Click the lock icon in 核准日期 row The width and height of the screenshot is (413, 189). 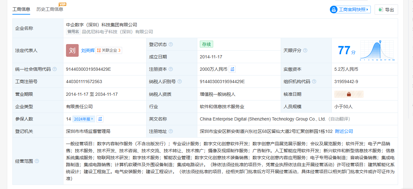pyautogui.click(x=349, y=94)
